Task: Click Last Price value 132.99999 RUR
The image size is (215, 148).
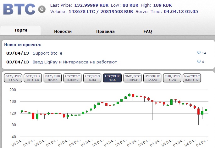Action: tap(91, 5)
